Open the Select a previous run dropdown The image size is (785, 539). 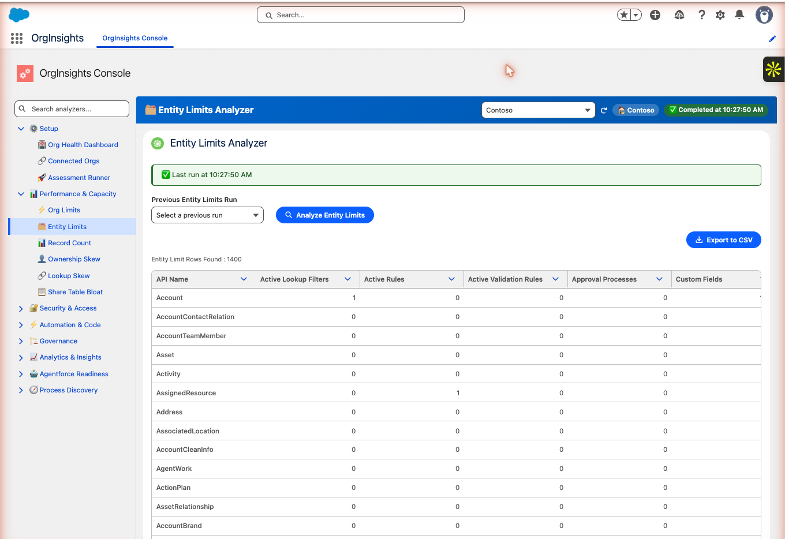[208, 215]
